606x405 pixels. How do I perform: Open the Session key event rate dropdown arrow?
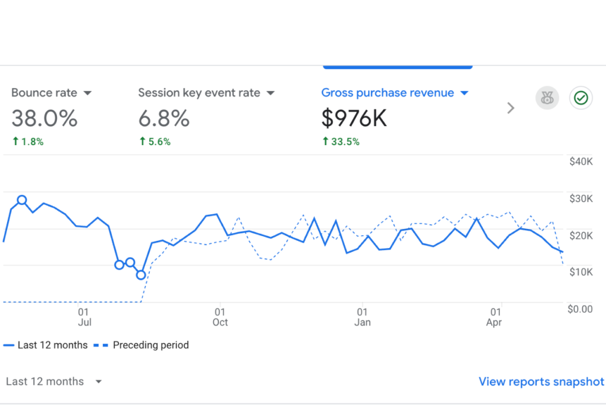(270, 93)
